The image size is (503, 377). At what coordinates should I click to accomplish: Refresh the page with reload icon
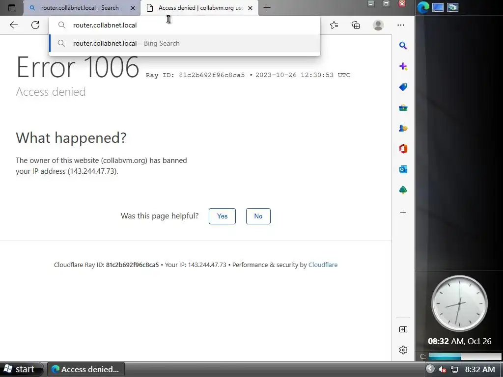[x=35, y=25]
